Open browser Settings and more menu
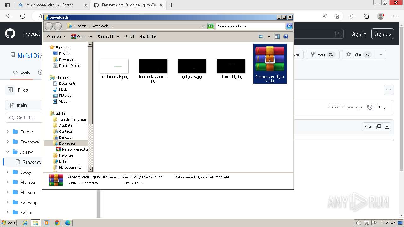The width and height of the screenshot is (404, 227). point(395,16)
